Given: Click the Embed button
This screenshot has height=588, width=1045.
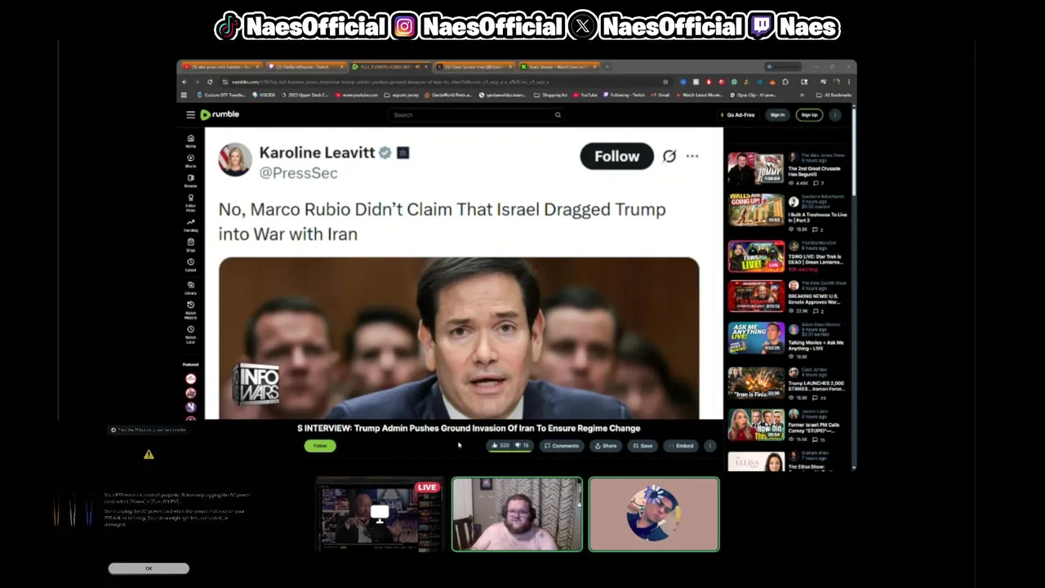Looking at the screenshot, I should tap(681, 446).
